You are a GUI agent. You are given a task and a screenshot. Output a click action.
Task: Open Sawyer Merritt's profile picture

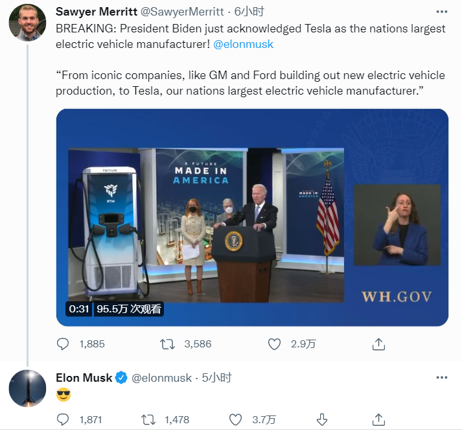27,23
